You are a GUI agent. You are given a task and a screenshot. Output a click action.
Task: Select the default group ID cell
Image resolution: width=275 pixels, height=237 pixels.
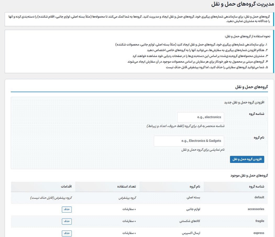(259, 197)
